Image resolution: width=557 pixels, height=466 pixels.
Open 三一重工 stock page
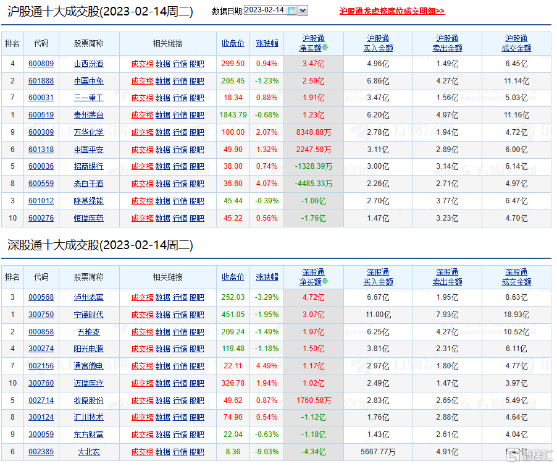tap(89, 98)
